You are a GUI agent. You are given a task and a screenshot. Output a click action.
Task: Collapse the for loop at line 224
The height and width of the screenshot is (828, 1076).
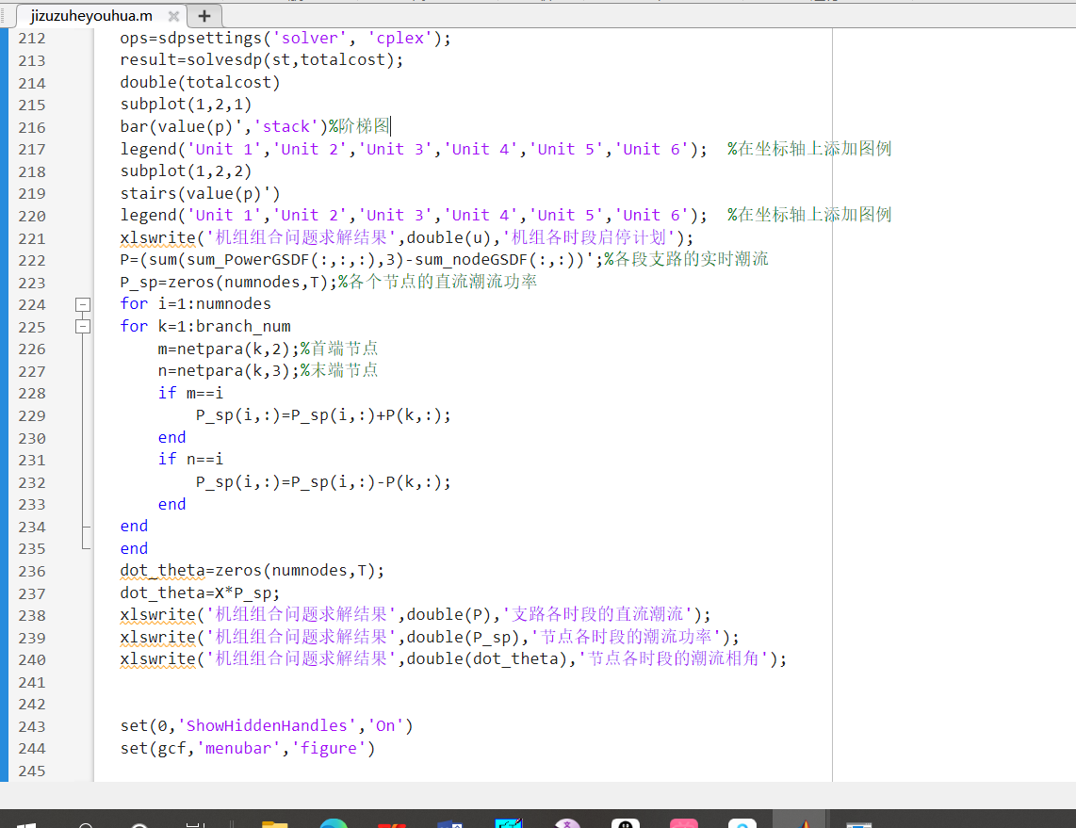(x=83, y=304)
